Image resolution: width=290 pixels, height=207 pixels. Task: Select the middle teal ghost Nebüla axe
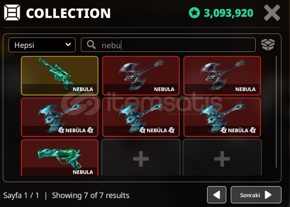141,117
